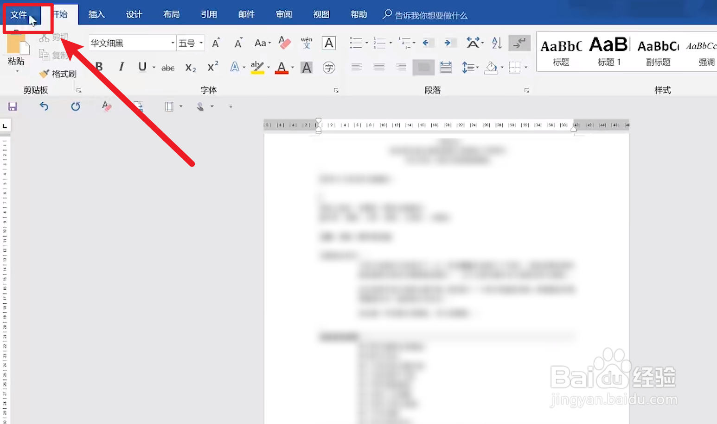Click the enclosed character 字 icon
This screenshot has height=424, width=717.
[x=329, y=68]
